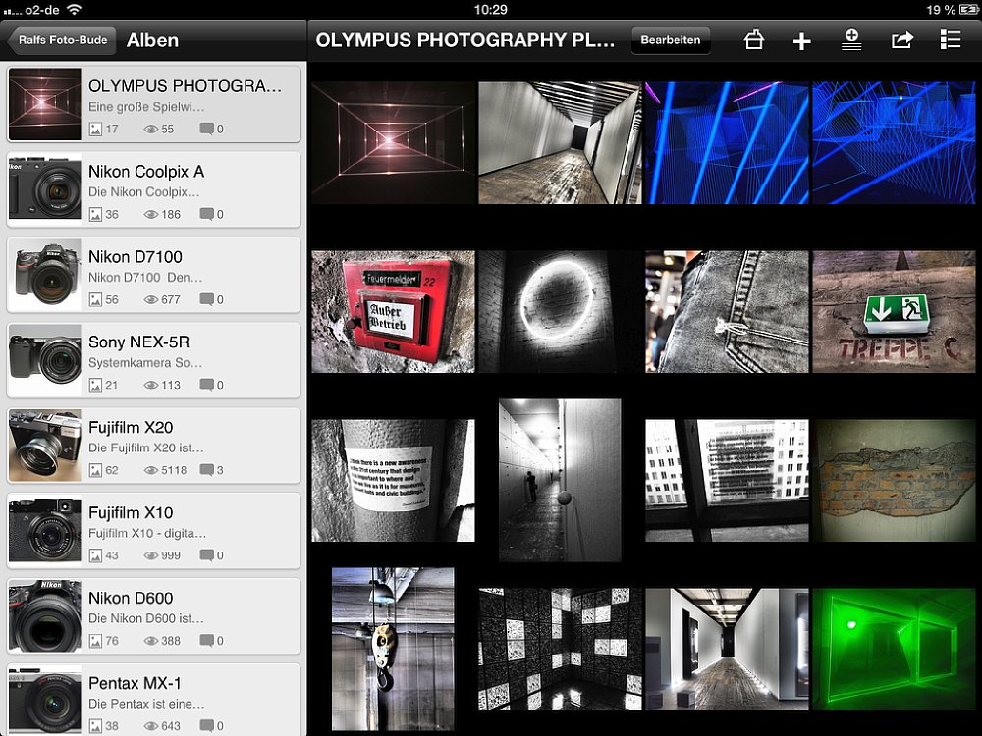The height and width of the screenshot is (736, 982).
Task: Tap the plus icon to add photos
Action: (801, 40)
